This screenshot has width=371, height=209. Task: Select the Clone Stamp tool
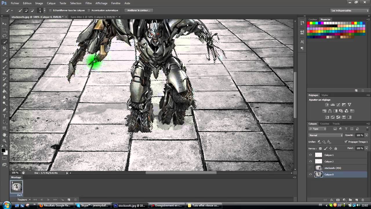(x=5, y=73)
